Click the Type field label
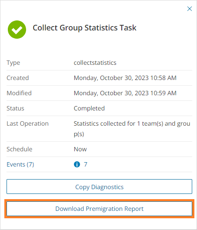Viewport: 197px width, 230px height. [13, 63]
